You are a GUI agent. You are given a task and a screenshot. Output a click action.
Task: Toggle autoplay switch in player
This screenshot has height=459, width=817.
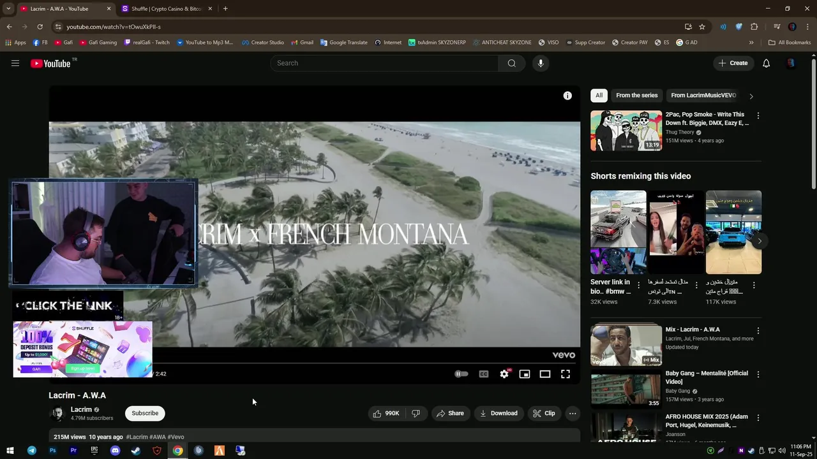461,374
